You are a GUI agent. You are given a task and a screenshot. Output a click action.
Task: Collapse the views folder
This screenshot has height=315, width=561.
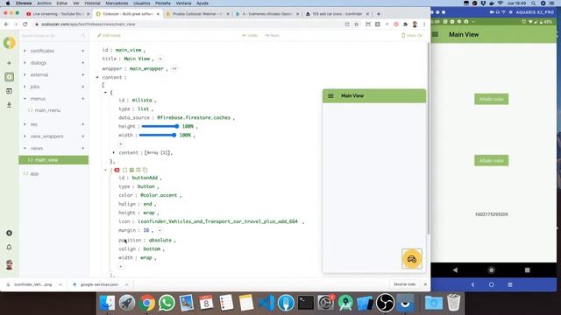[25, 148]
